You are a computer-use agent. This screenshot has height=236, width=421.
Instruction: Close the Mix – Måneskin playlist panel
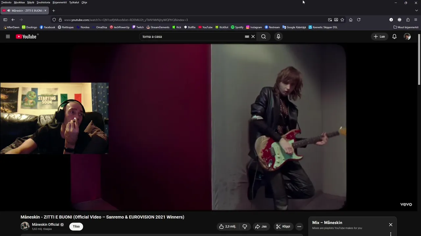[x=391, y=225]
